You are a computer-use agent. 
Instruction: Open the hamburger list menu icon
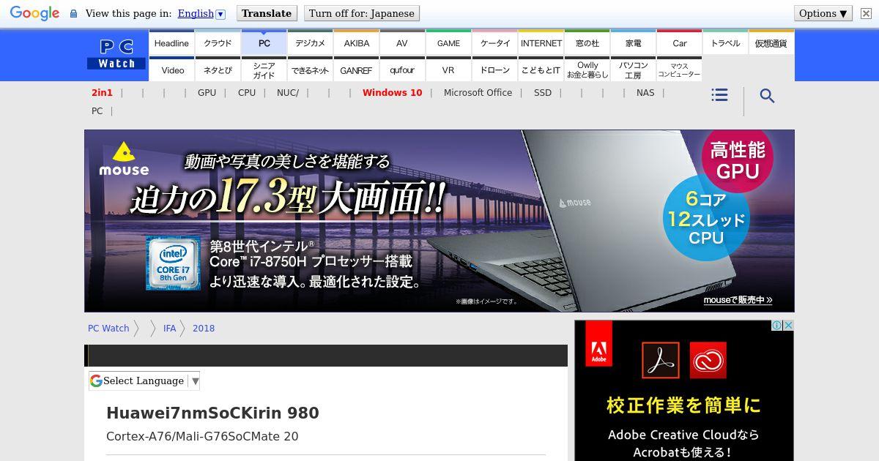tap(719, 95)
